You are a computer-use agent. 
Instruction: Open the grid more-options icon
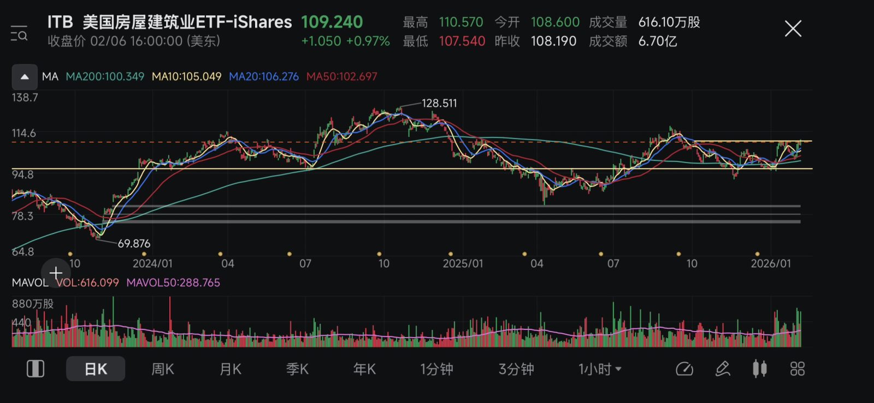(x=798, y=369)
